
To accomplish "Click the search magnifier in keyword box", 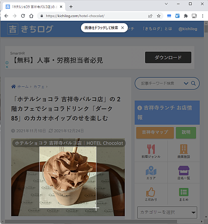I will pyautogui.click(x=193, y=83).
